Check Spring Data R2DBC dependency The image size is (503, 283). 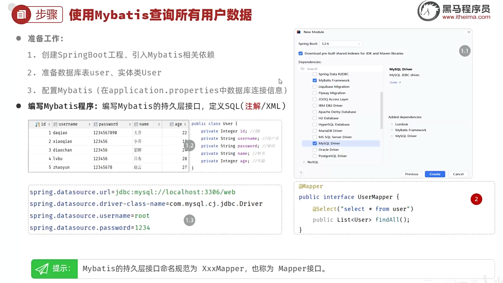click(x=315, y=74)
